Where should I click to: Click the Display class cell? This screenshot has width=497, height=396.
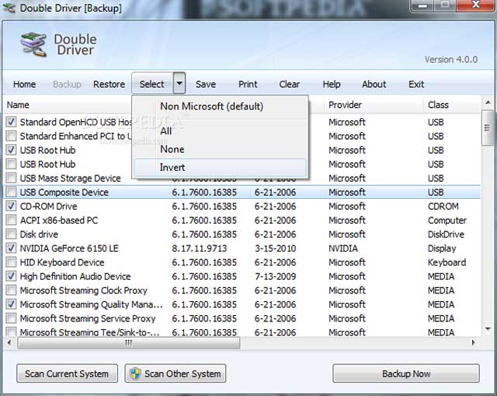[x=442, y=248]
